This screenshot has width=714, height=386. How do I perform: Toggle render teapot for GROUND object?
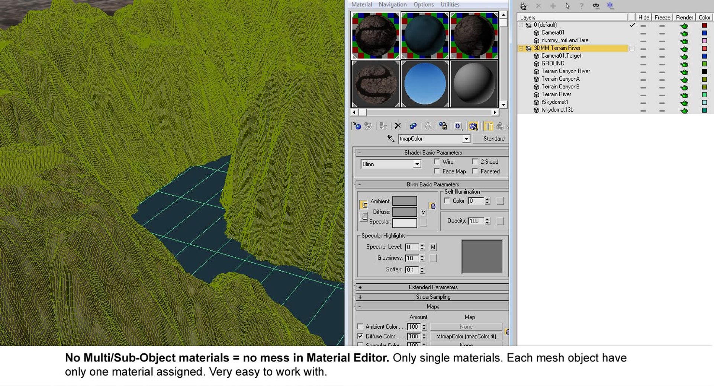pyautogui.click(x=684, y=64)
